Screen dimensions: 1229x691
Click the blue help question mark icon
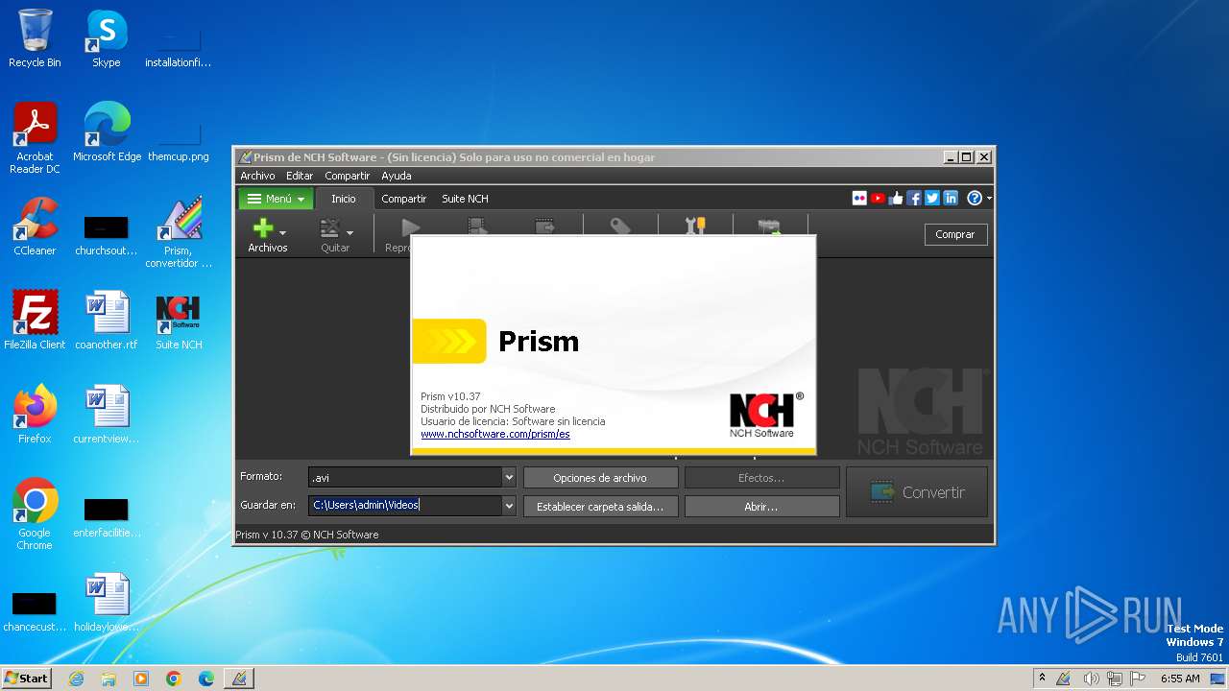coord(975,198)
